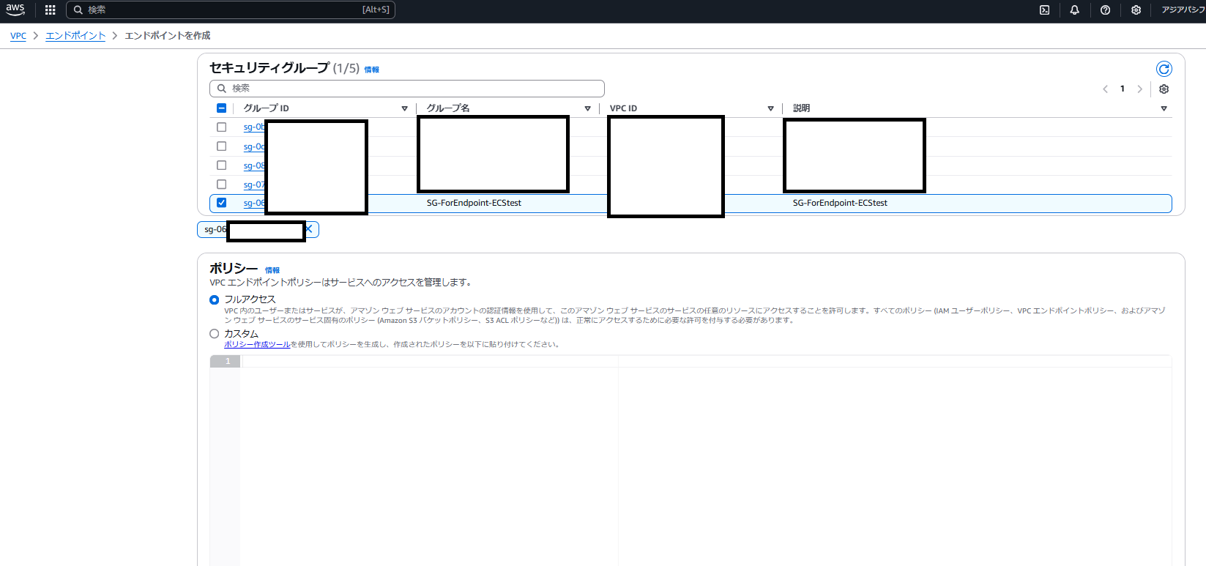This screenshot has width=1206, height=566.
Task: Open the sg-0b group ID link
Action: coord(254,127)
